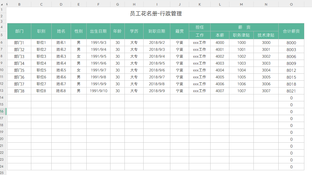Screen dimensions: 312x175
Task: Select the xxx工作 cell in row 7
Action: coord(199,49)
